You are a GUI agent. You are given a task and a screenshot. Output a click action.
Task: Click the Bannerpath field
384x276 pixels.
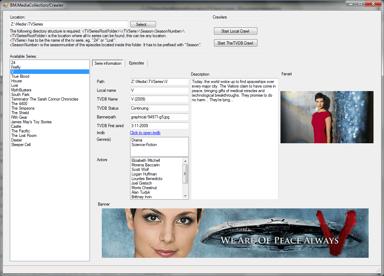(x=159, y=117)
